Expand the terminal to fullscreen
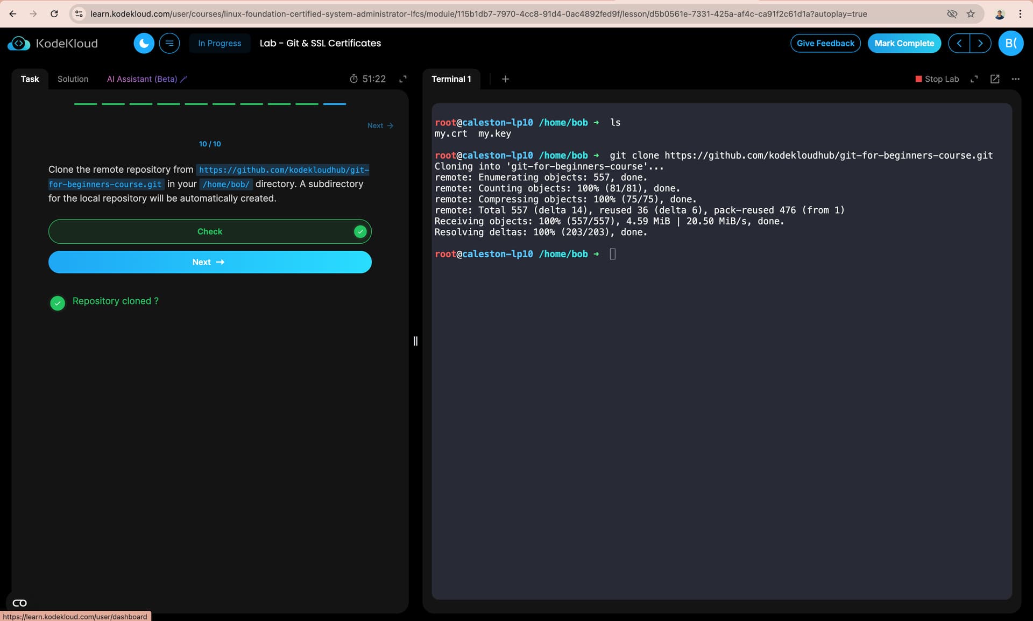The image size is (1033, 621). coord(974,79)
